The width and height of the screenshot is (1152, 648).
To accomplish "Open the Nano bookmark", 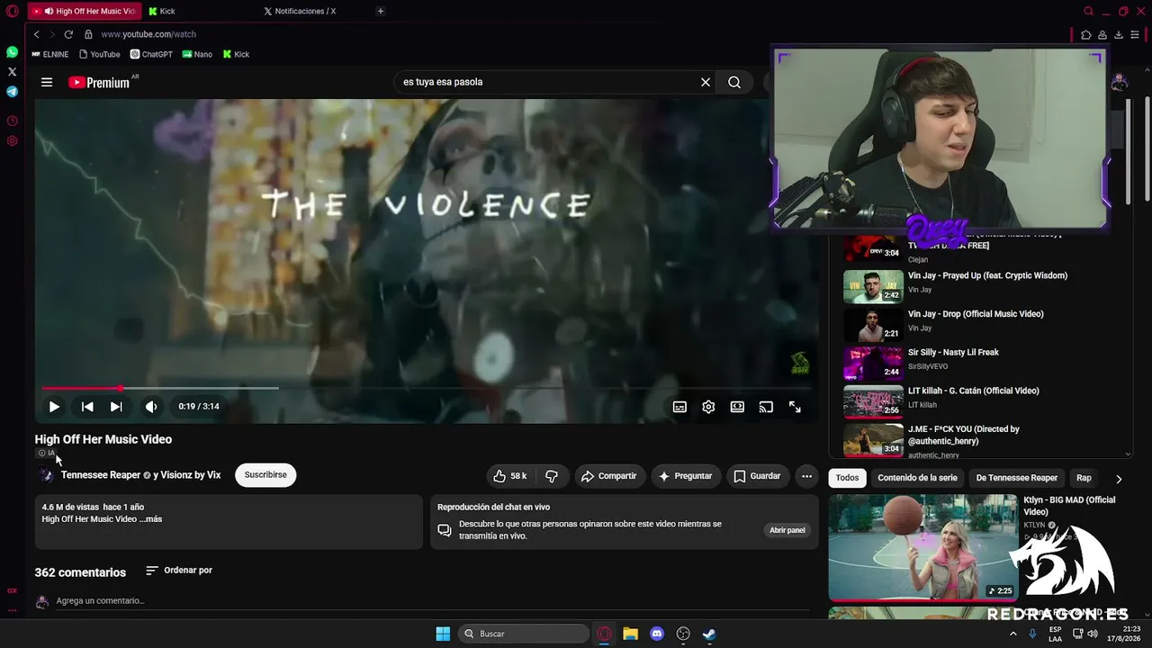I will [197, 55].
